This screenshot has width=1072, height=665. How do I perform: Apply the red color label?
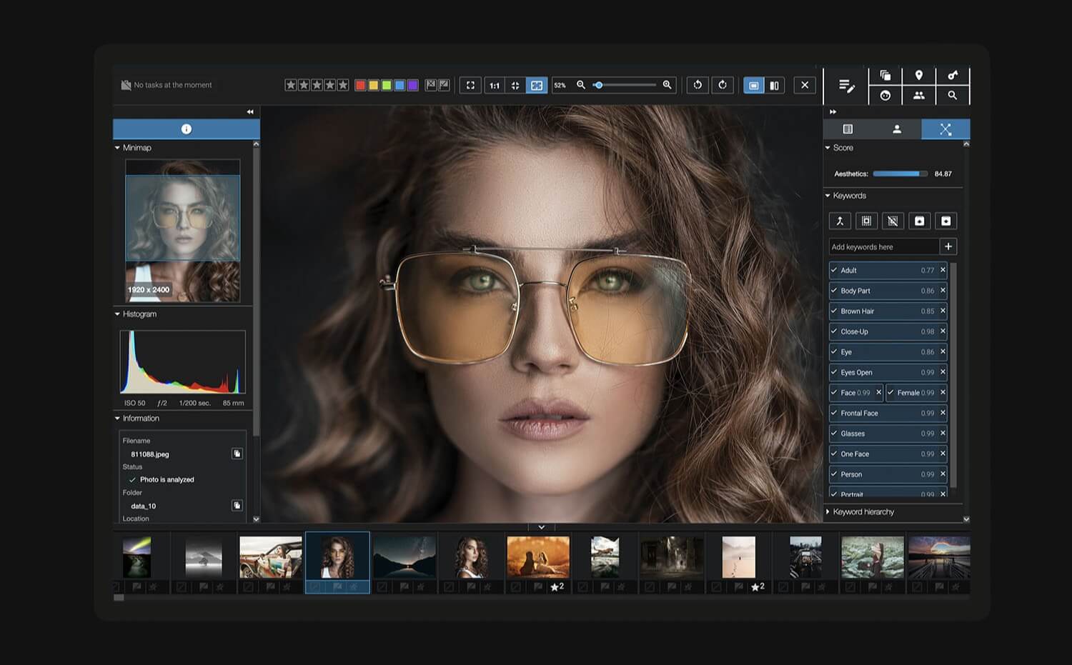click(360, 85)
